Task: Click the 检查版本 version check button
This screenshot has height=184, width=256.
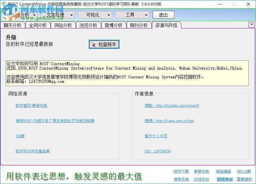Action: click(x=104, y=44)
